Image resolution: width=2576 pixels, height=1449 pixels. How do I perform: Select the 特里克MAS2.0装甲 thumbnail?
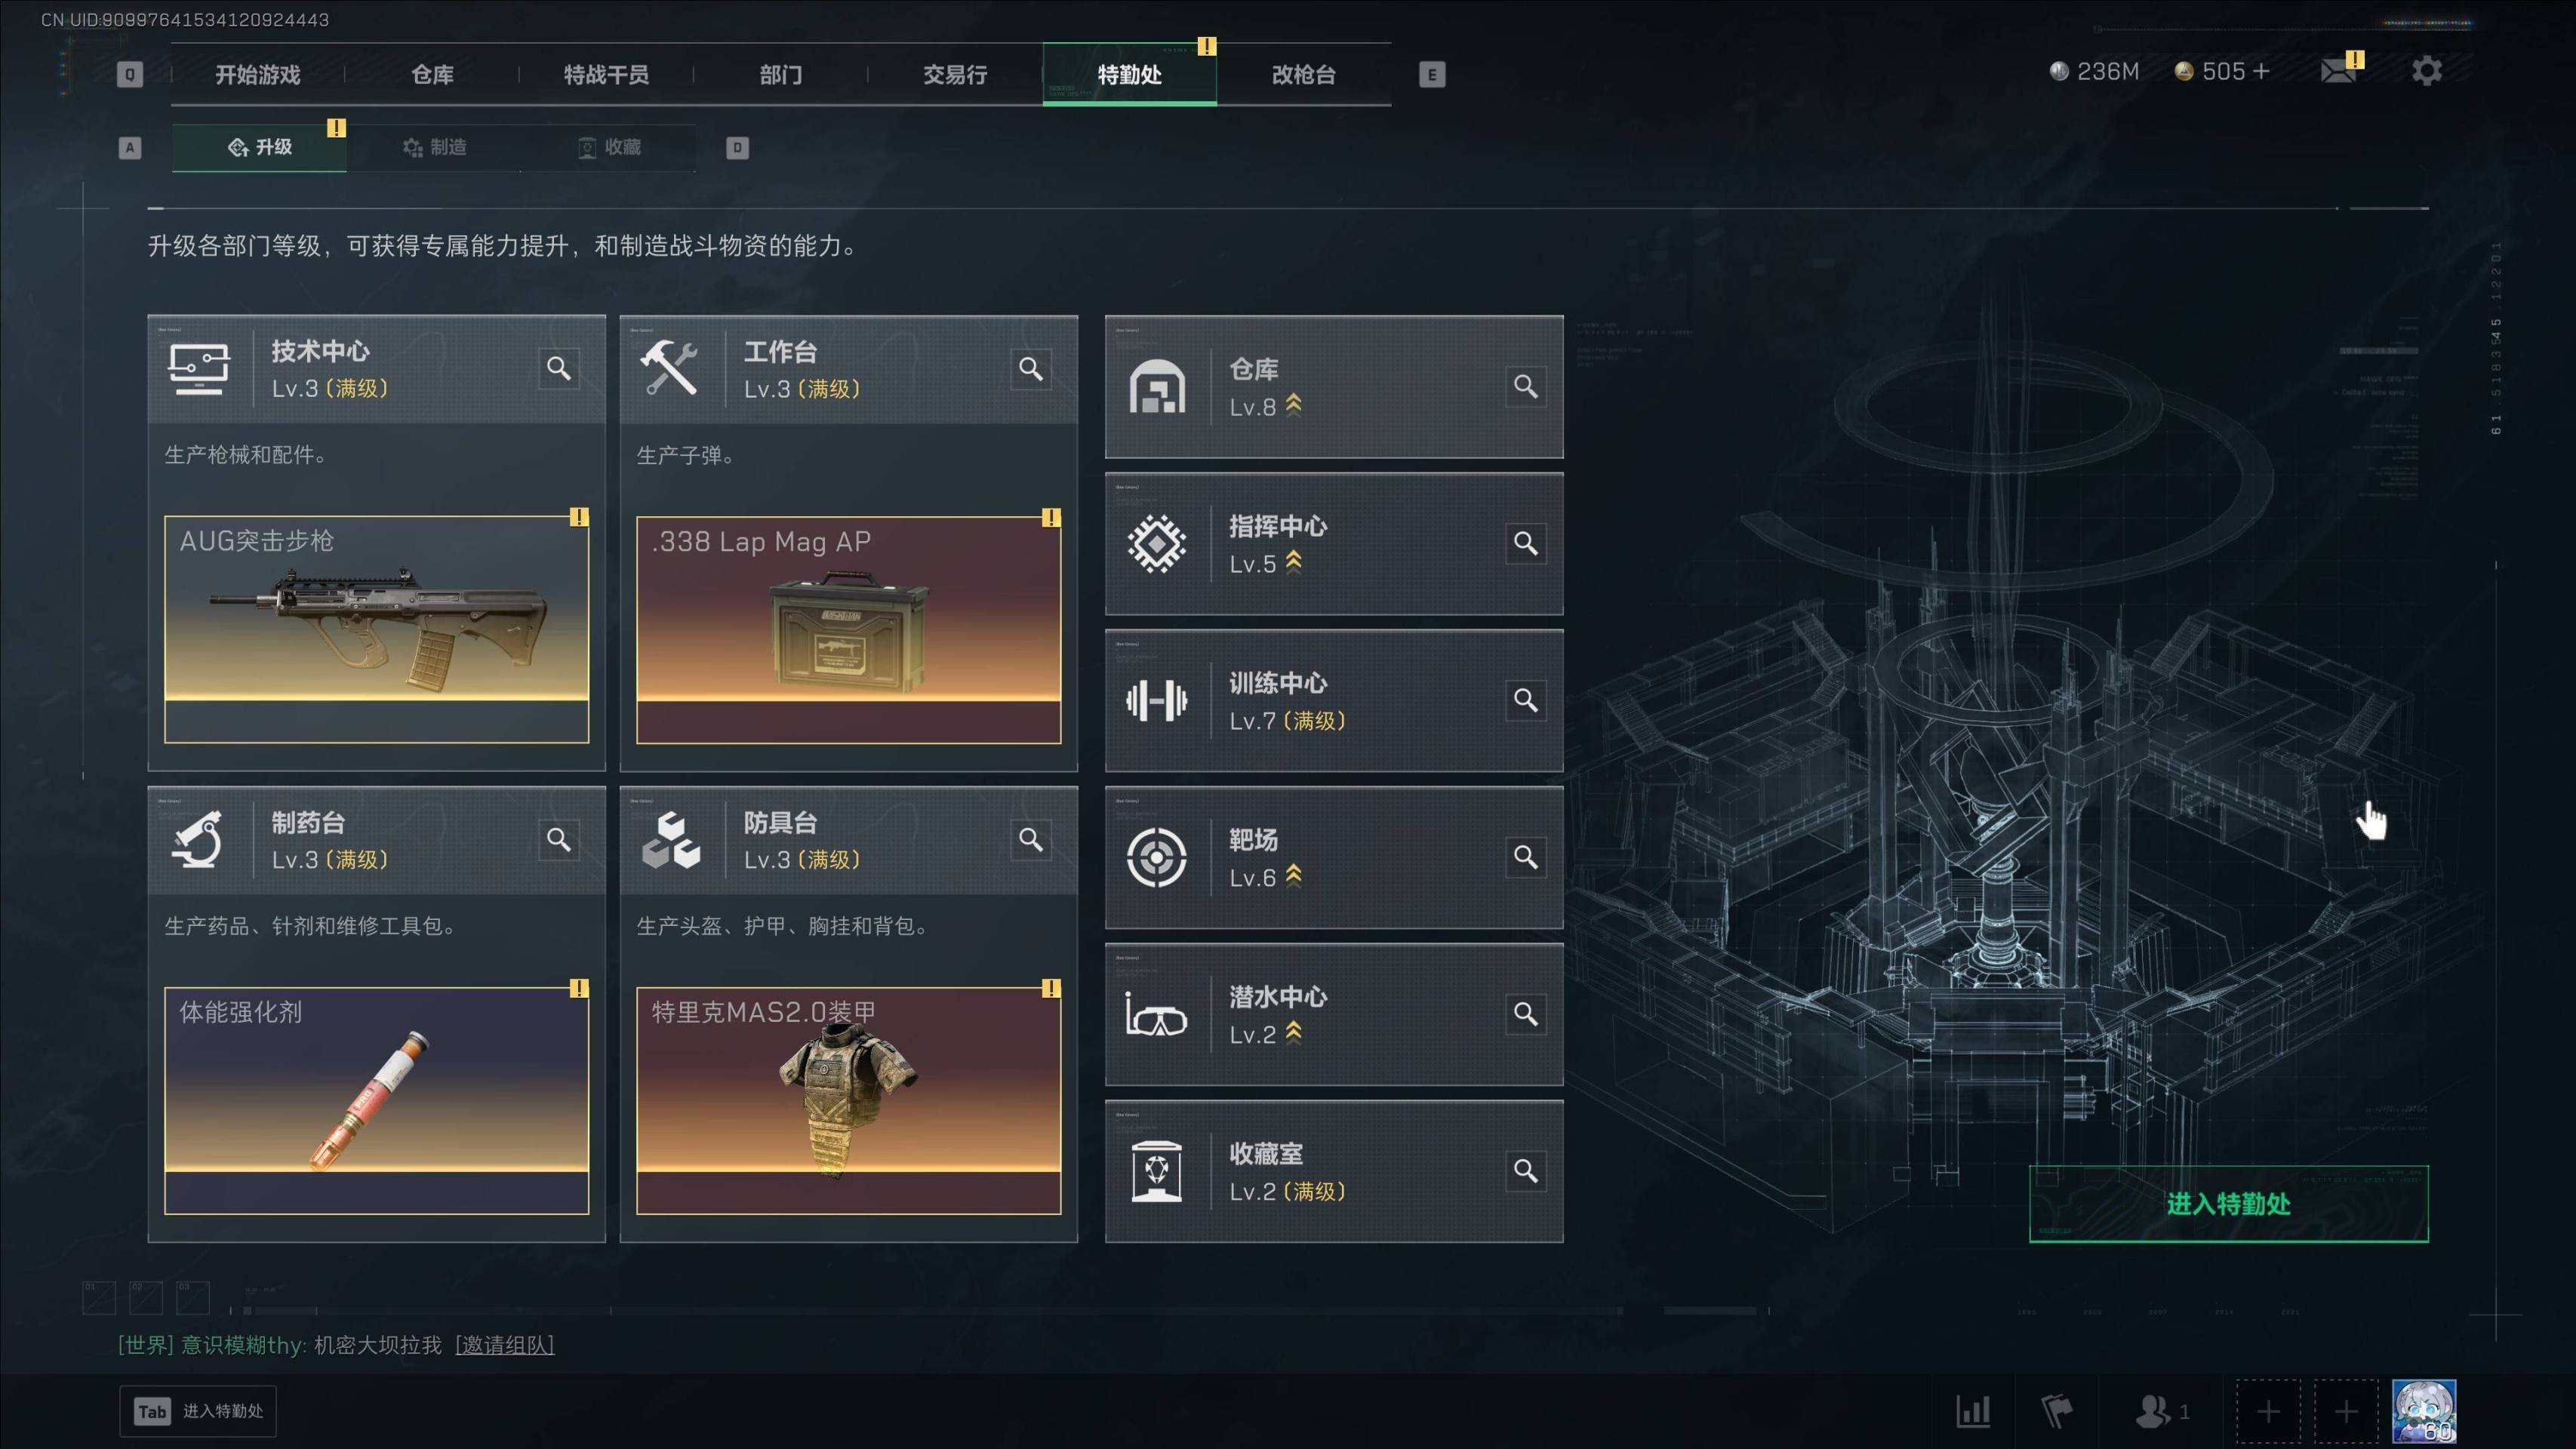848,1101
